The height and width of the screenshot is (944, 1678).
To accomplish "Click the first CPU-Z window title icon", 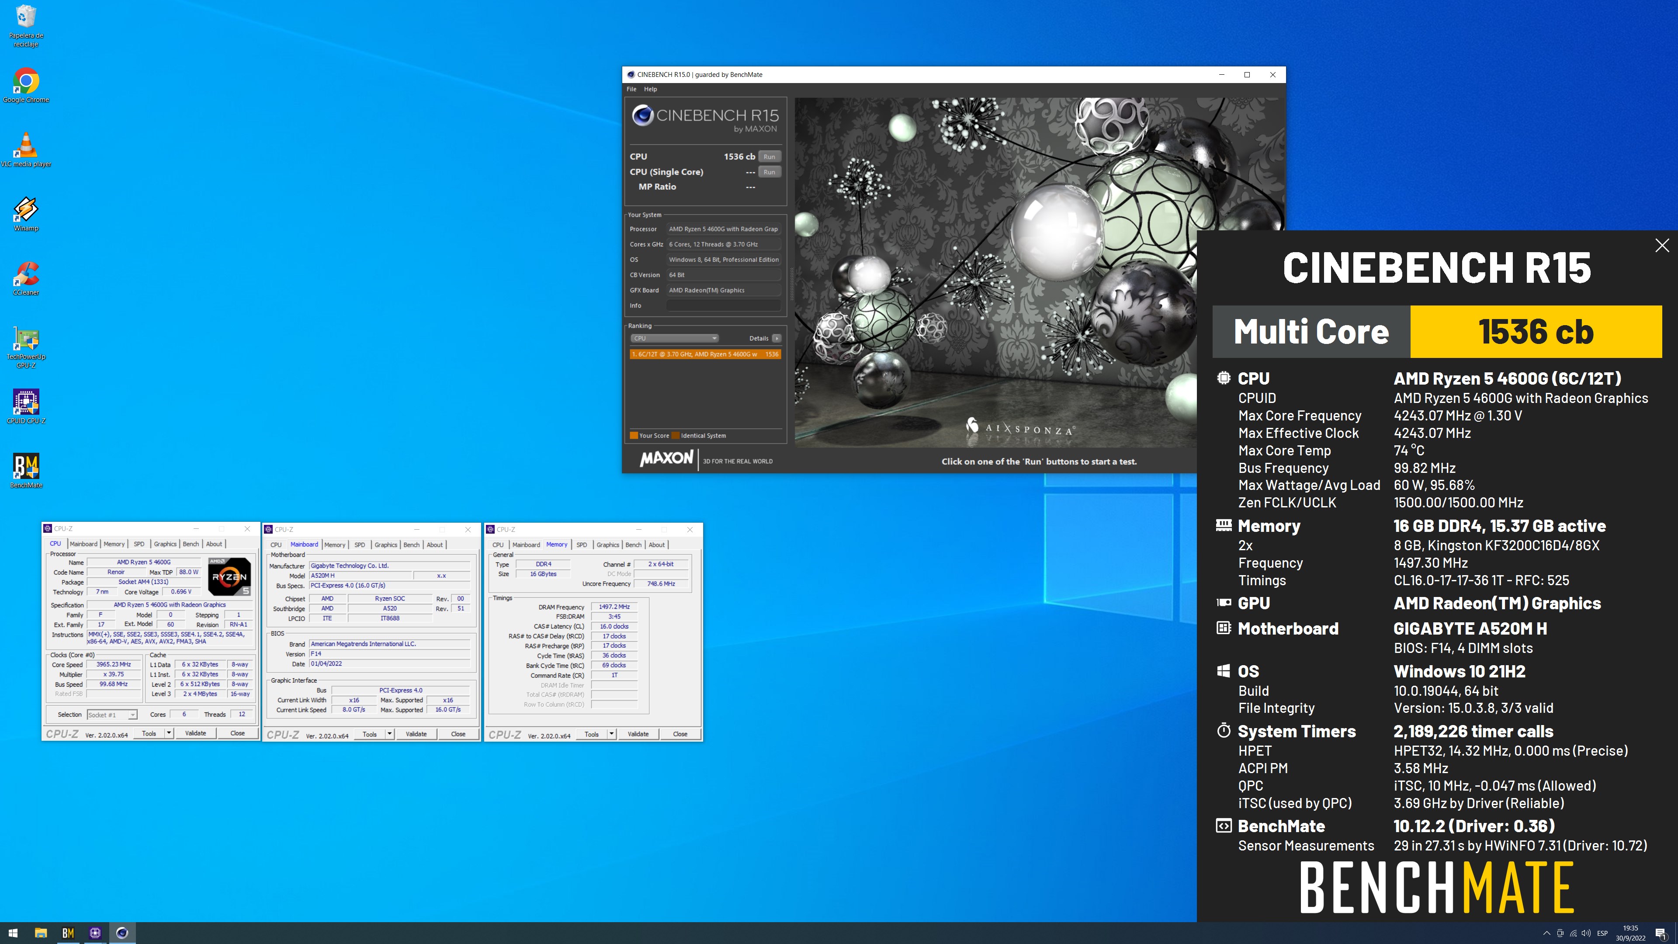I will pos(48,528).
